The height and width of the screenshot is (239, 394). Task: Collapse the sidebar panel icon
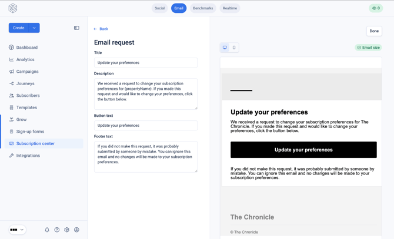tap(76, 28)
